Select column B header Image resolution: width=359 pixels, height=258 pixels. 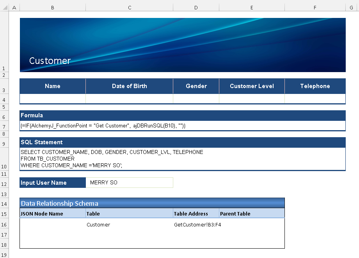click(x=52, y=7)
